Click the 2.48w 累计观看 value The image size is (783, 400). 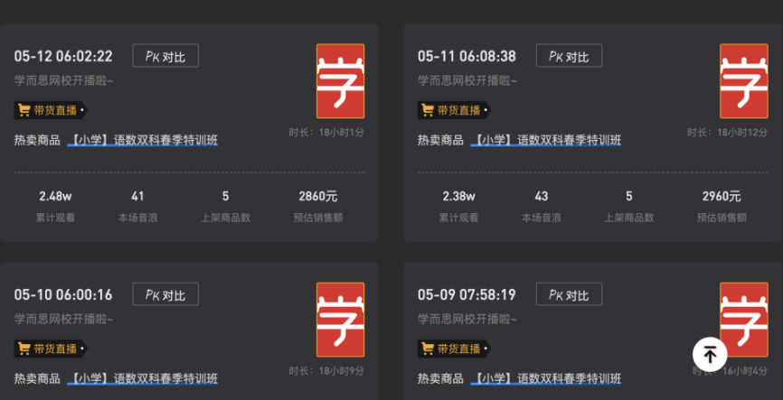[55, 197]
